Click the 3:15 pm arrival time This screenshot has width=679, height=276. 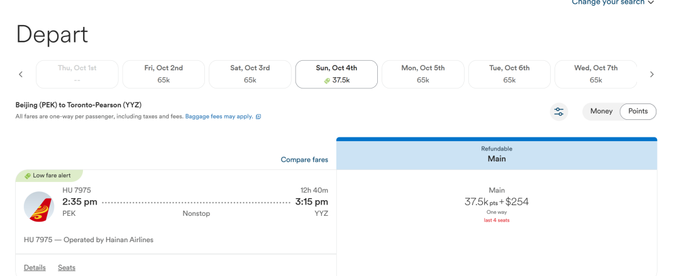click(x=312, y=202)
